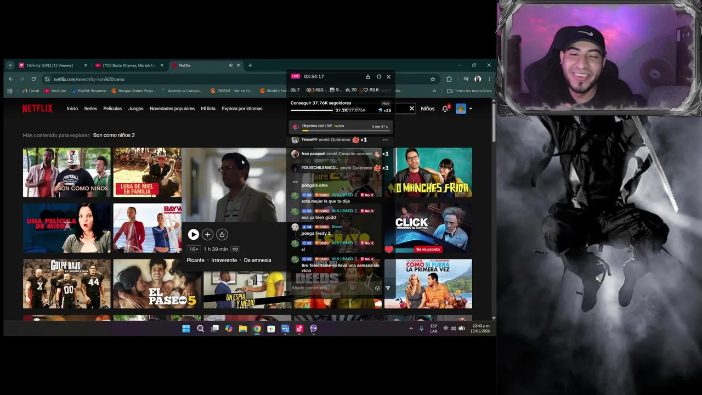Screen dimensions: 702x395
Task: Open Mi lista on Netflix
Action: click(x=208, y=109)
